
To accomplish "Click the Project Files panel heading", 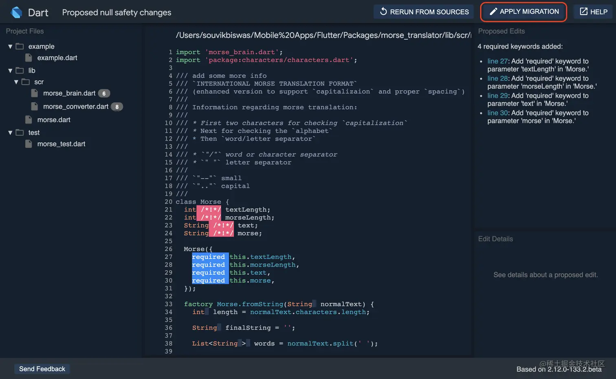I will pos(25,31).
